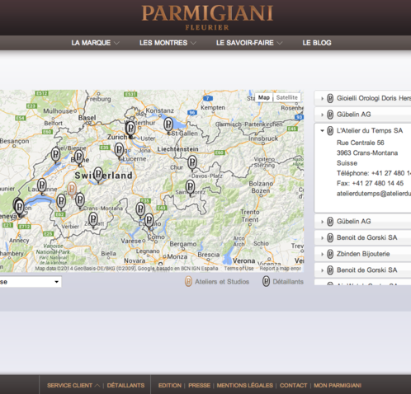The image size is (411, 394).
Task: Click the map pin at Berne
Action: click(x=79, y=158)
